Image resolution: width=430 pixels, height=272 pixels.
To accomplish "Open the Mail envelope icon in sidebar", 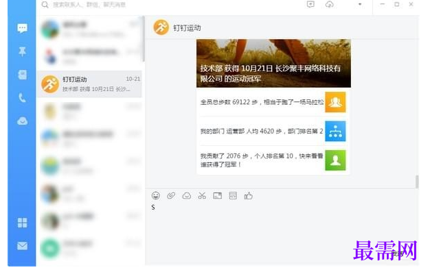I will pyautogui.click(x=22, y=246).
